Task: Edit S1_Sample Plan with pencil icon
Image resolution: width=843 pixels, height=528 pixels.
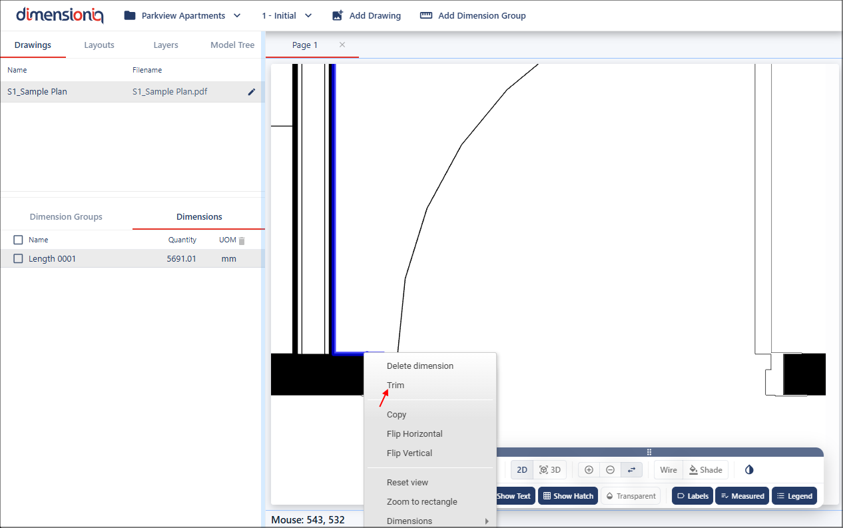Action: tap(252, 92)
